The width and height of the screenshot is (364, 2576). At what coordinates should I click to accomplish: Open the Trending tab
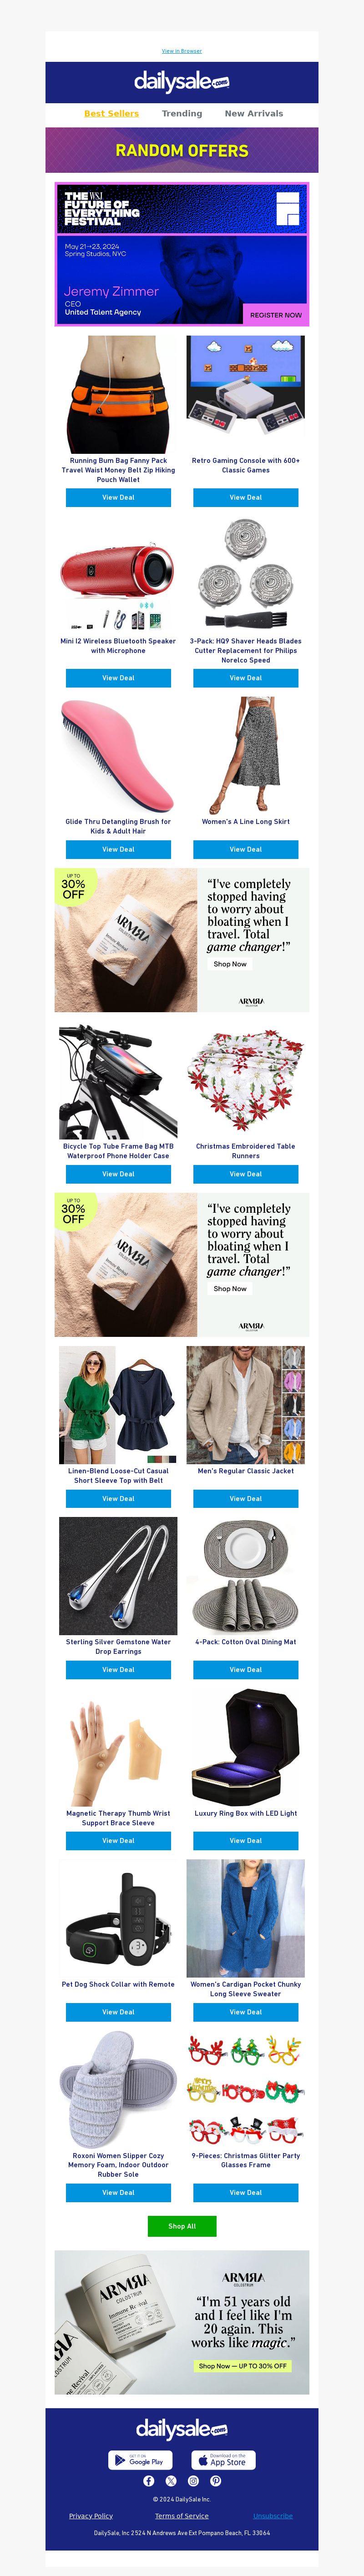point(182,114)
